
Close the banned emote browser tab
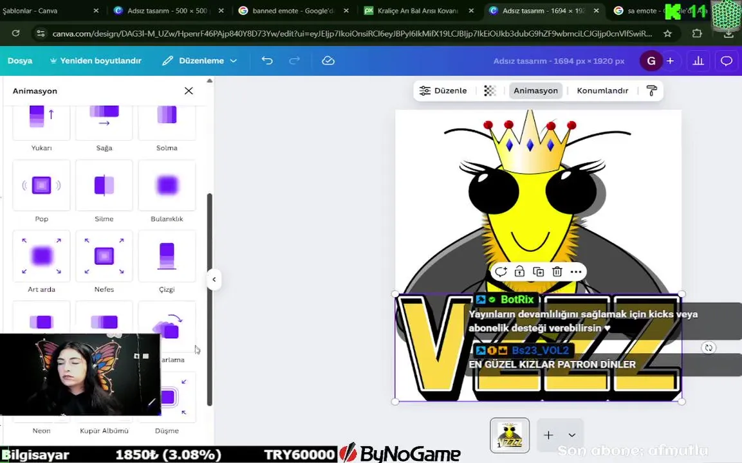tap(346, 10)
